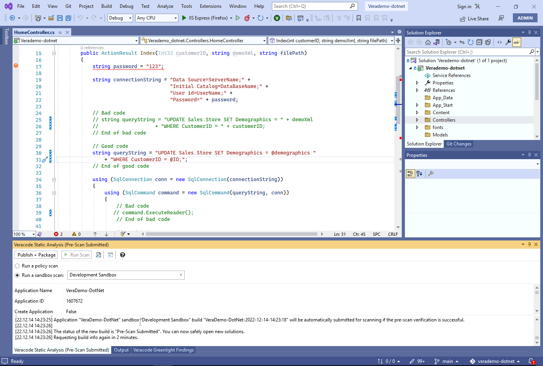Screen dimensions: 543x366
Task: Open the Any CPU platform dropdown
Action: [156, 18]
